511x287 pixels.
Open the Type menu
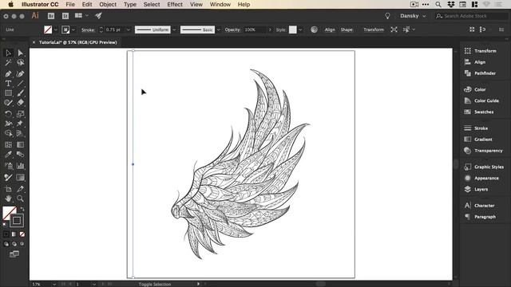[129, 5]
